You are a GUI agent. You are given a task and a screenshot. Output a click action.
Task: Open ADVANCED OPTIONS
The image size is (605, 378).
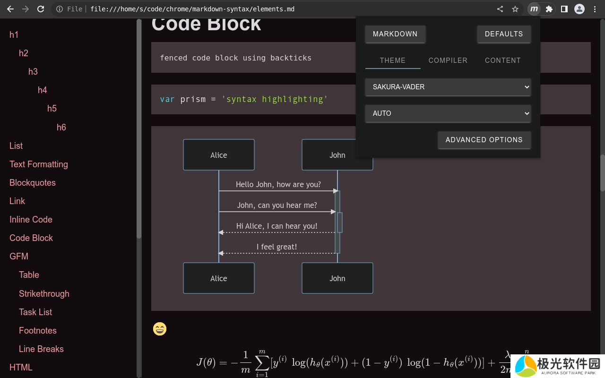pyautogui.click(x=484, y=140)
